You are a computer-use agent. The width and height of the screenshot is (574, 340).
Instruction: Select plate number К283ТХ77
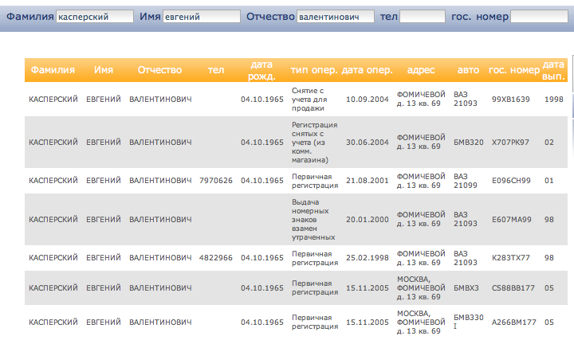click(x=511, y=258)
